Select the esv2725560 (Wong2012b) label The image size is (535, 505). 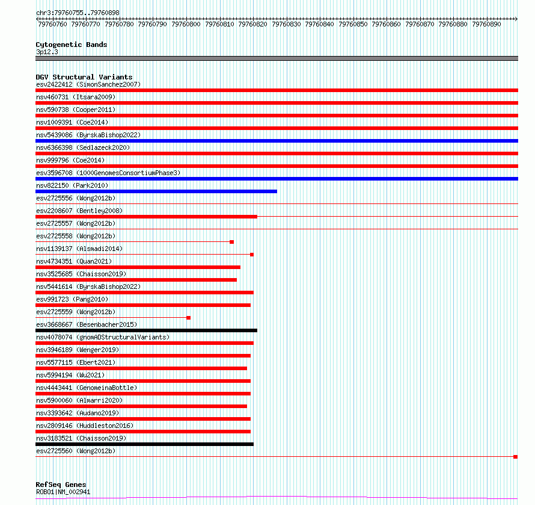[76, 451]
